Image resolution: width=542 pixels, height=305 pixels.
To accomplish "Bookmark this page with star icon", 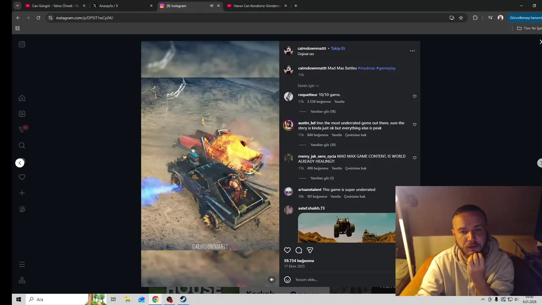I will point(461,18).
